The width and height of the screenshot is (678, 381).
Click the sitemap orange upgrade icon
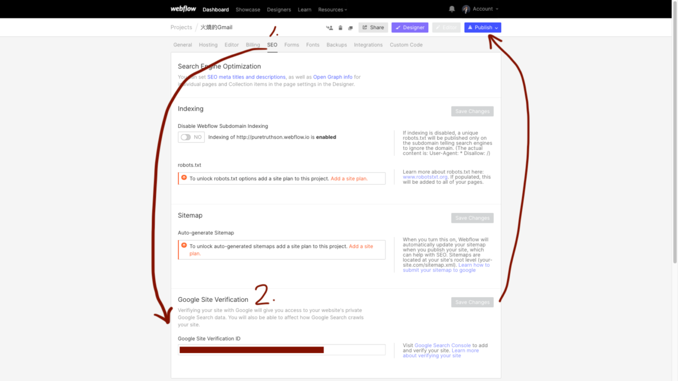point(184,245)
